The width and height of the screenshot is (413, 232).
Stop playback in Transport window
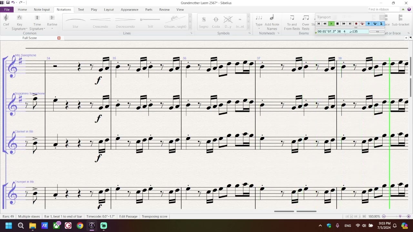point(337,24)
